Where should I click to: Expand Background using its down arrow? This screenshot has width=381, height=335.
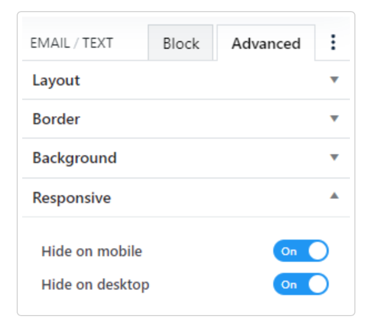coord(334,158)
